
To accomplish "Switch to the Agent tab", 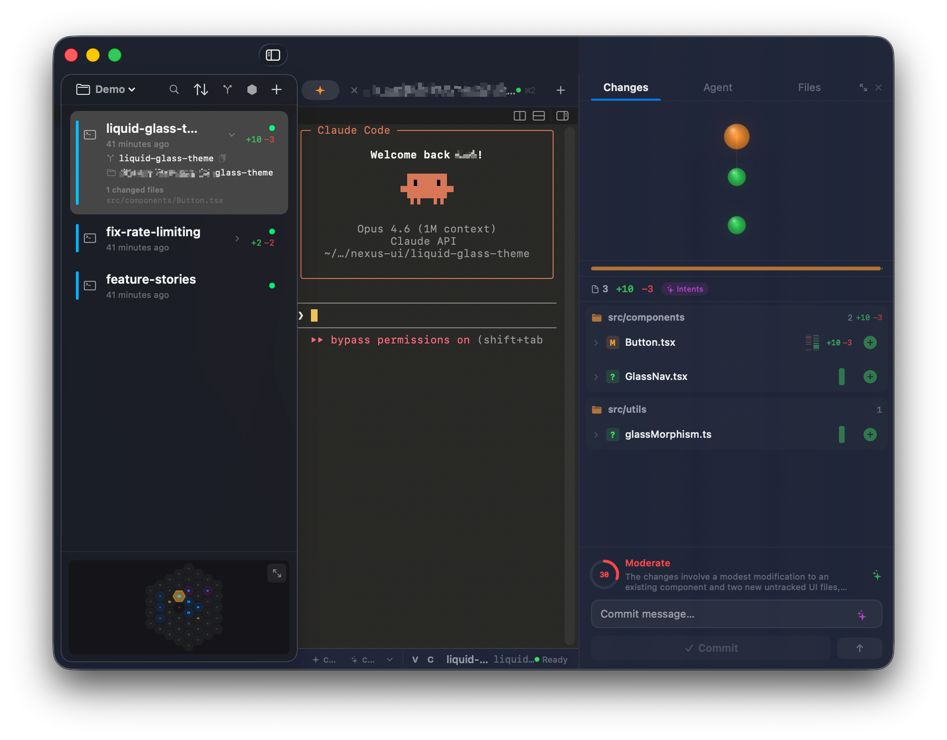I will coord(718,88).
